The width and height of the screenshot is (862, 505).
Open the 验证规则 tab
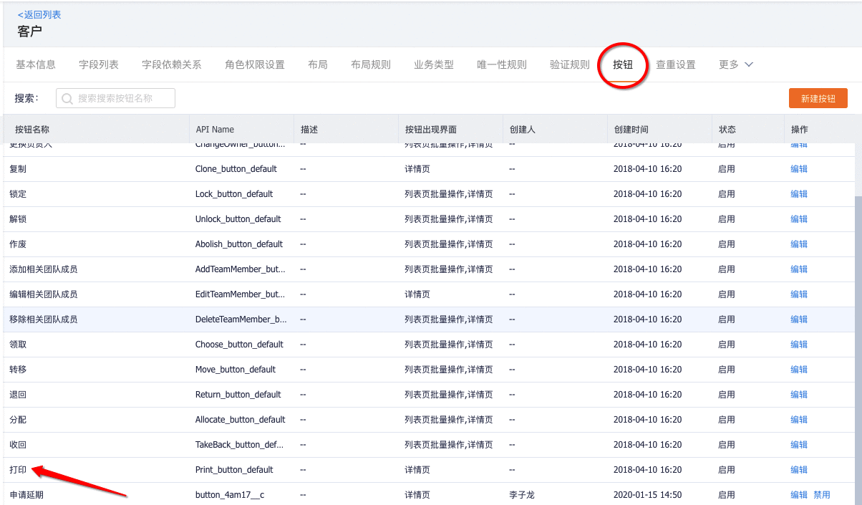pyautogui.click(x=570, y=64)
